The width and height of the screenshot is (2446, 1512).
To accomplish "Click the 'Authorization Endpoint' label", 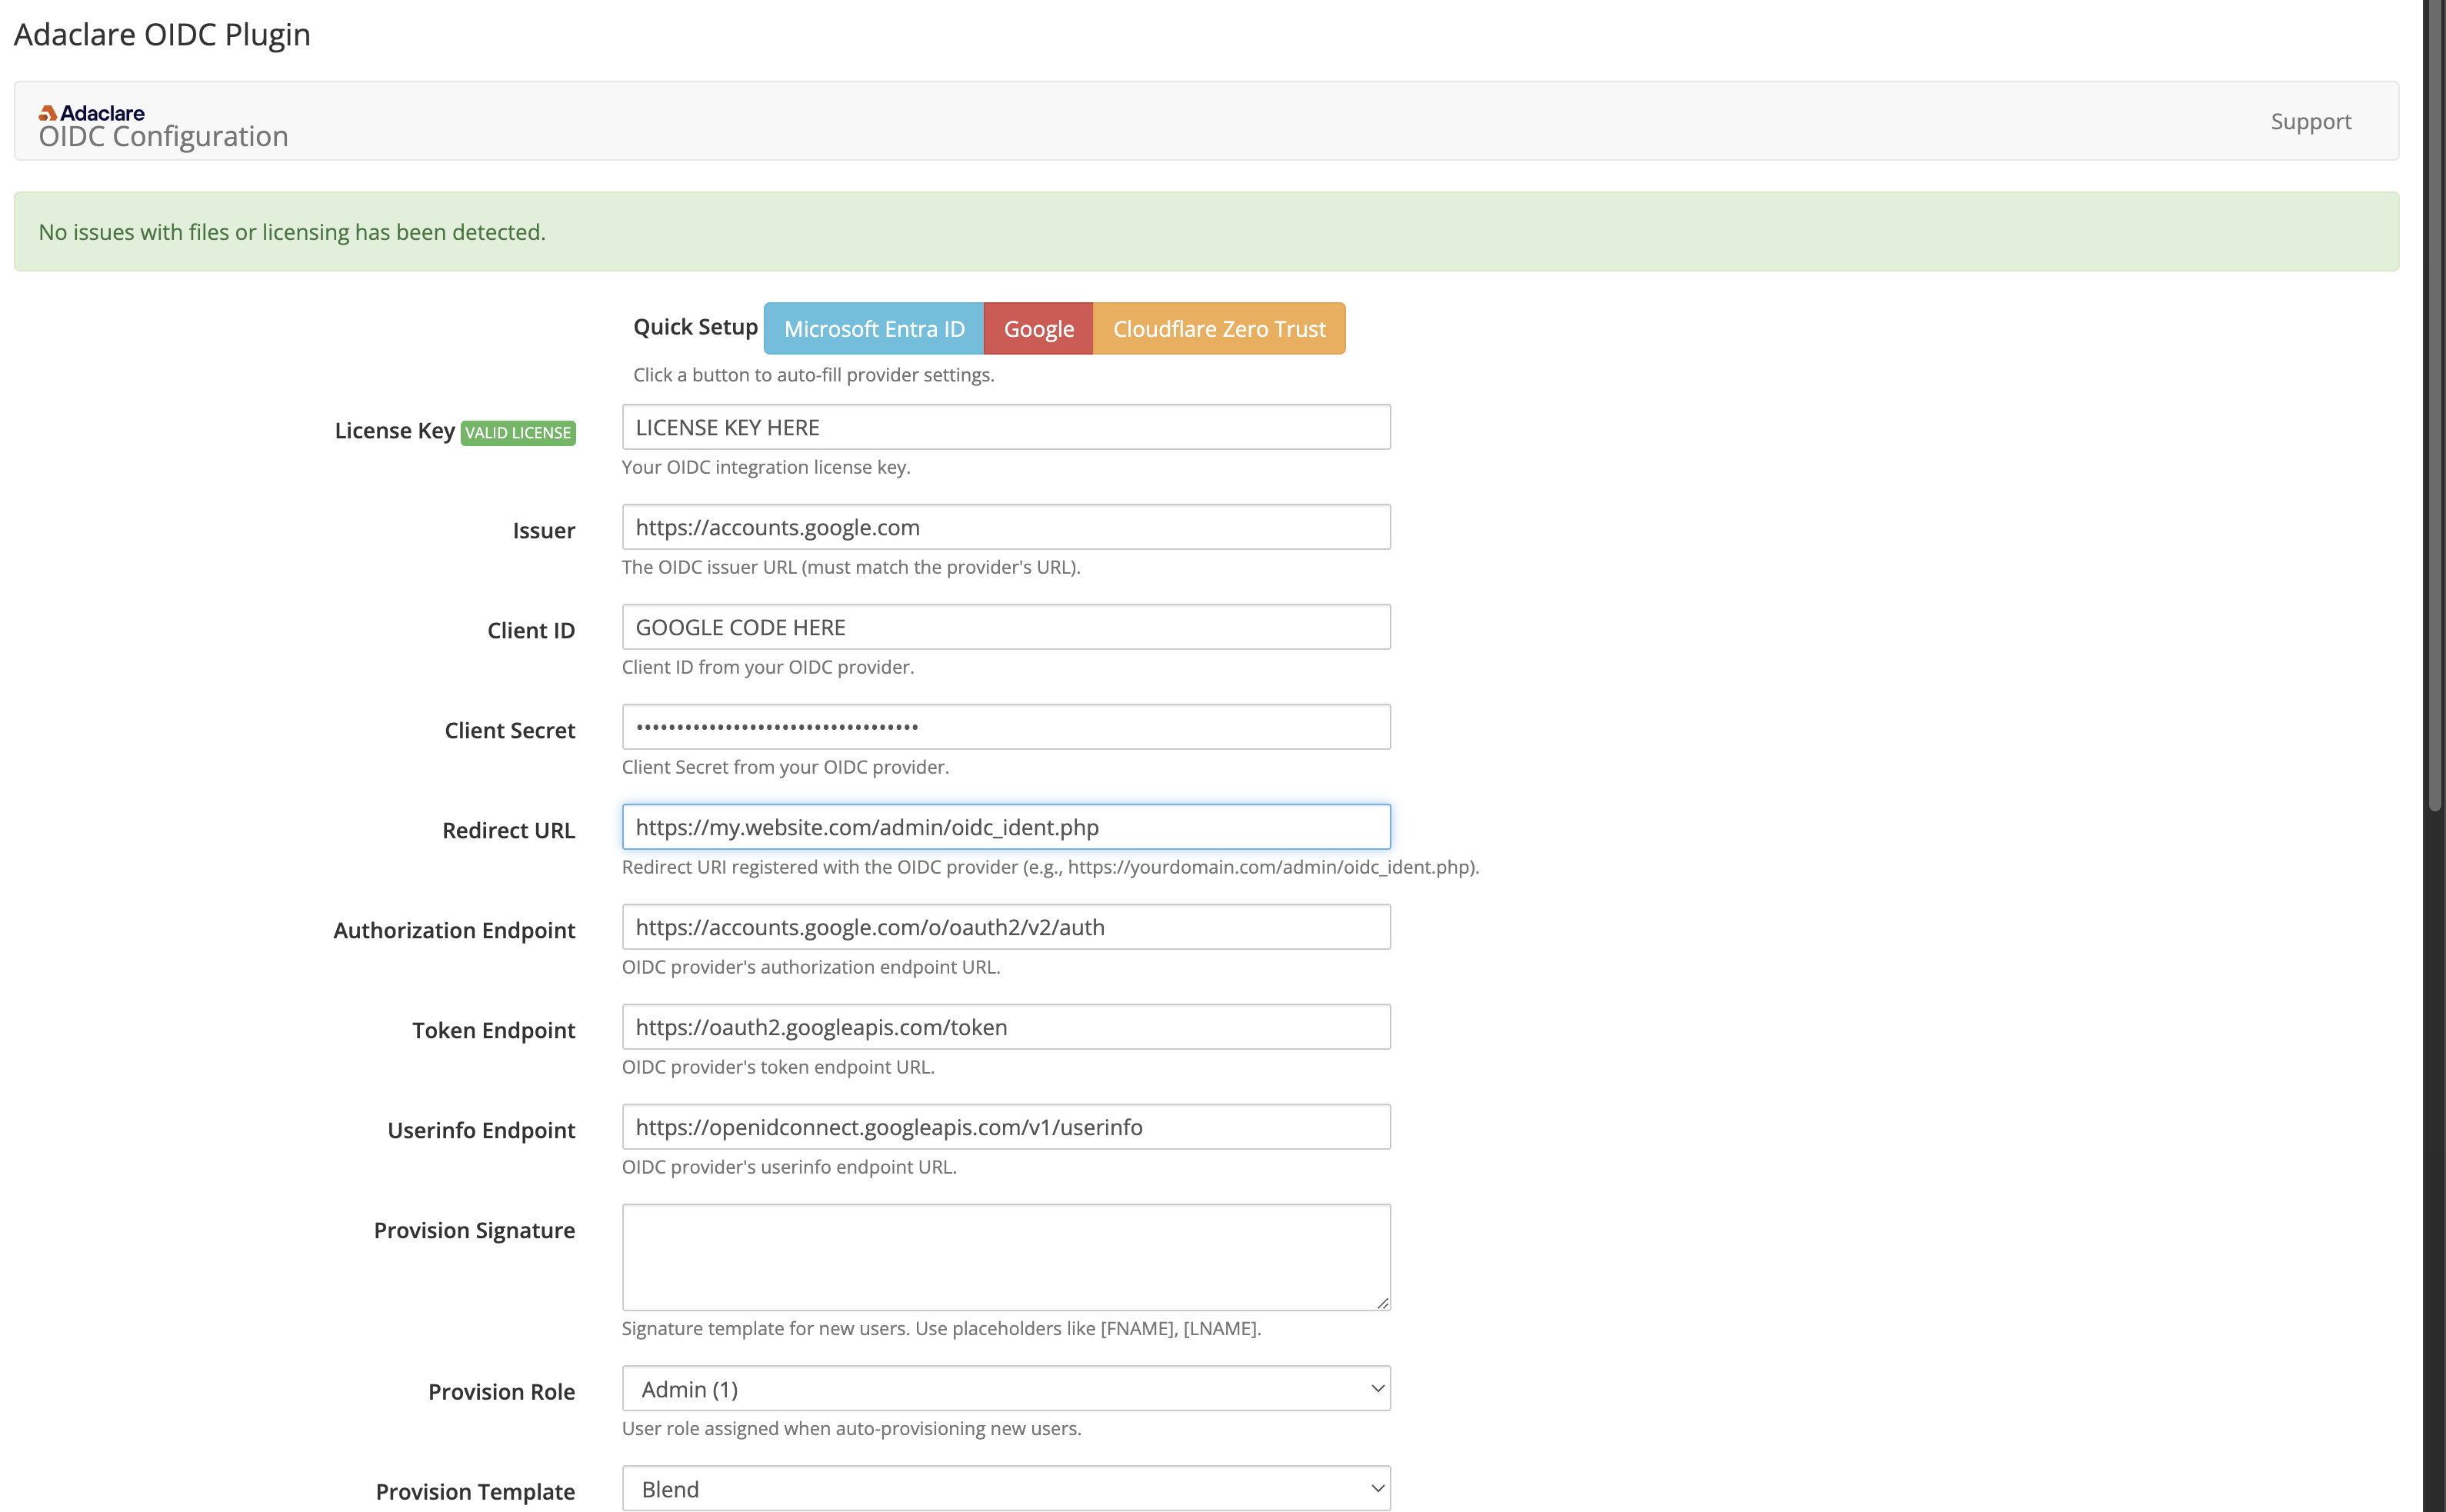I will [454, 931].
